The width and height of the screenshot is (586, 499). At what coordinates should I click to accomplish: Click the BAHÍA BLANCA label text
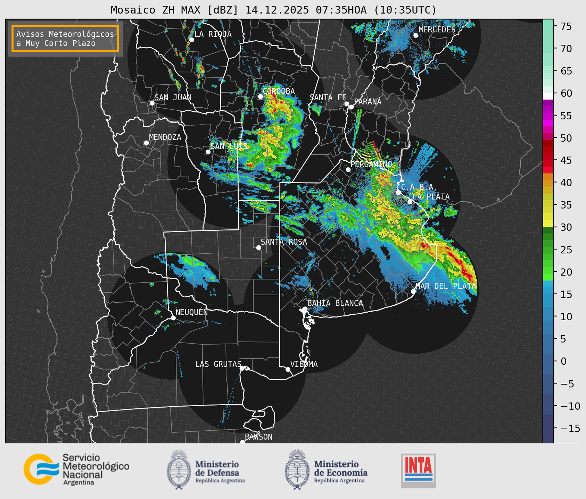pyautogui.click(x=335, y=303)
